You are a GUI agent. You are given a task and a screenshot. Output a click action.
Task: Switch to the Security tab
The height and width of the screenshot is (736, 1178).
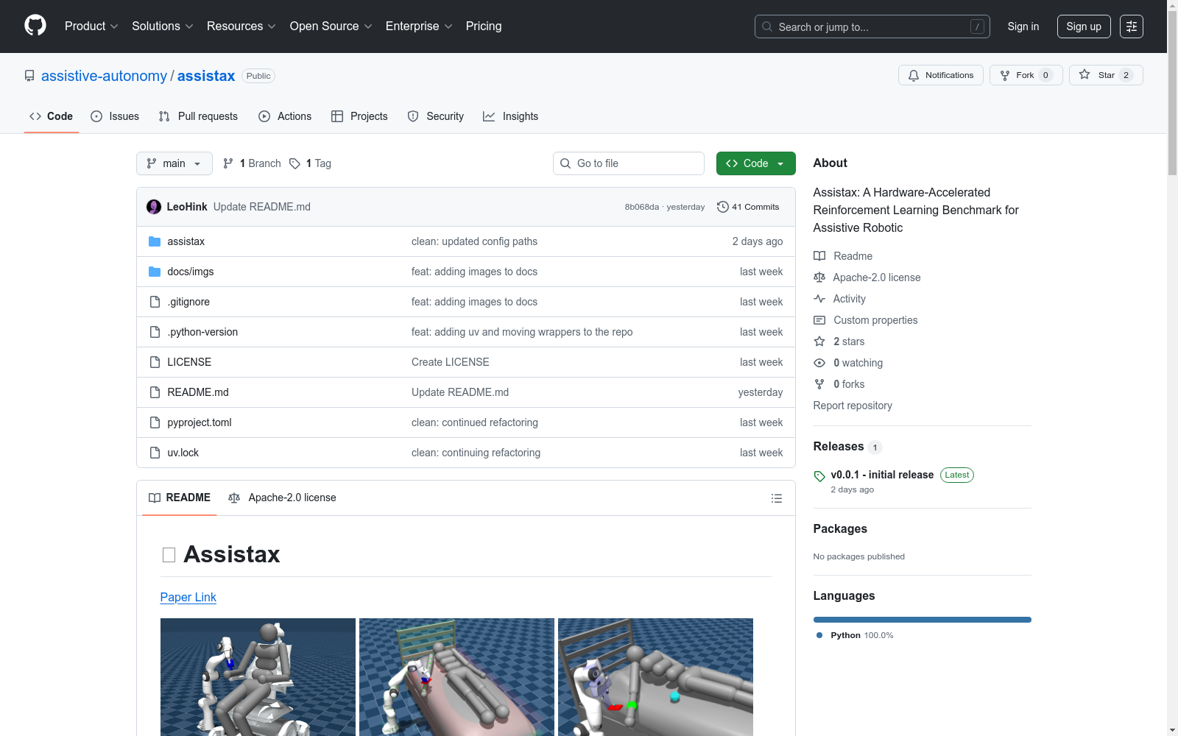[x=436, y=116]
